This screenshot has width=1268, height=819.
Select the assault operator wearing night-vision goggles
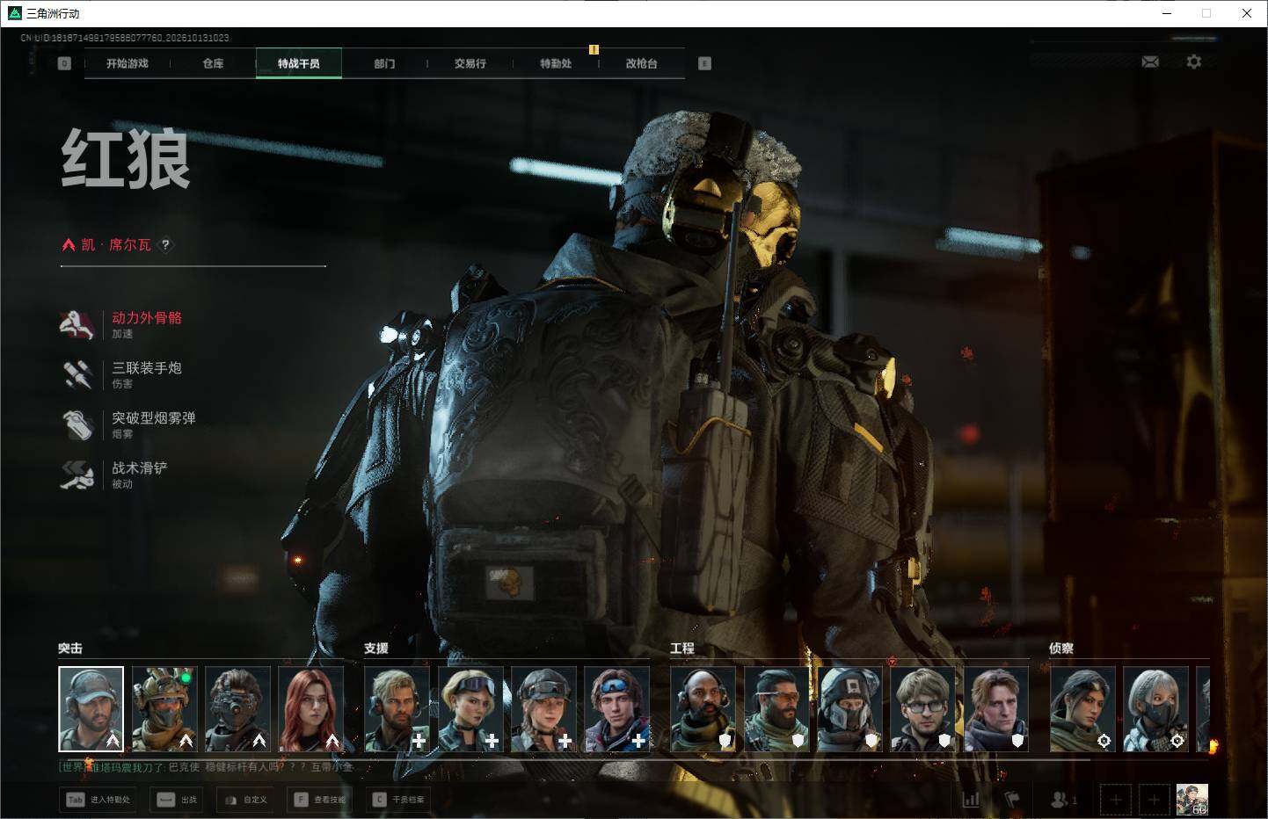[237, 709]
